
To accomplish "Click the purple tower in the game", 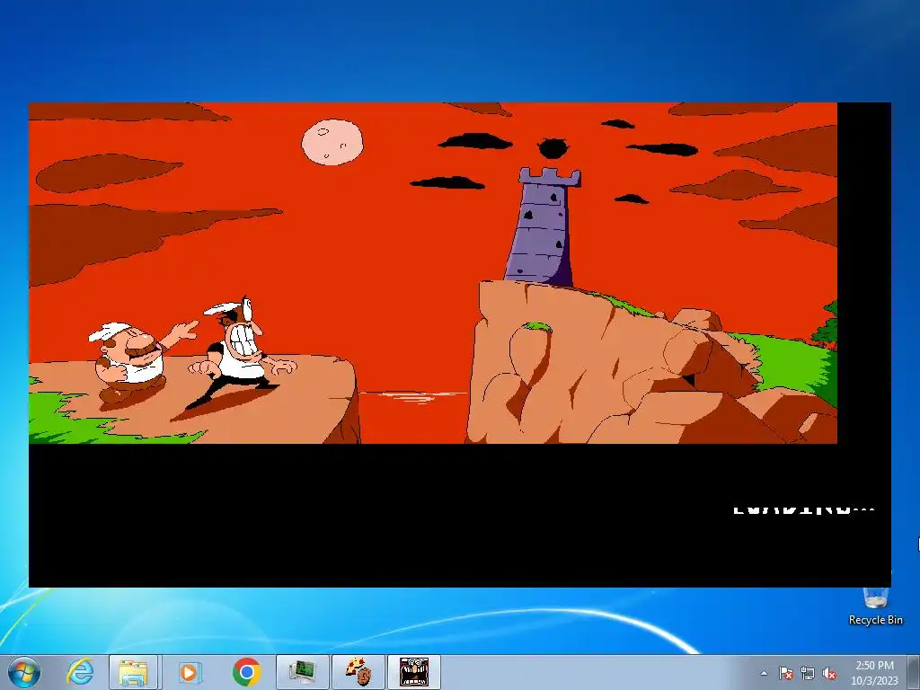I will [x=543, y=226].
